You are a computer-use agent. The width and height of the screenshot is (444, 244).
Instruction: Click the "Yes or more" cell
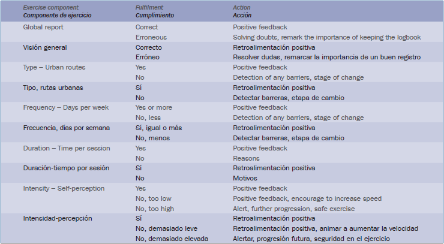click(154, 107)
